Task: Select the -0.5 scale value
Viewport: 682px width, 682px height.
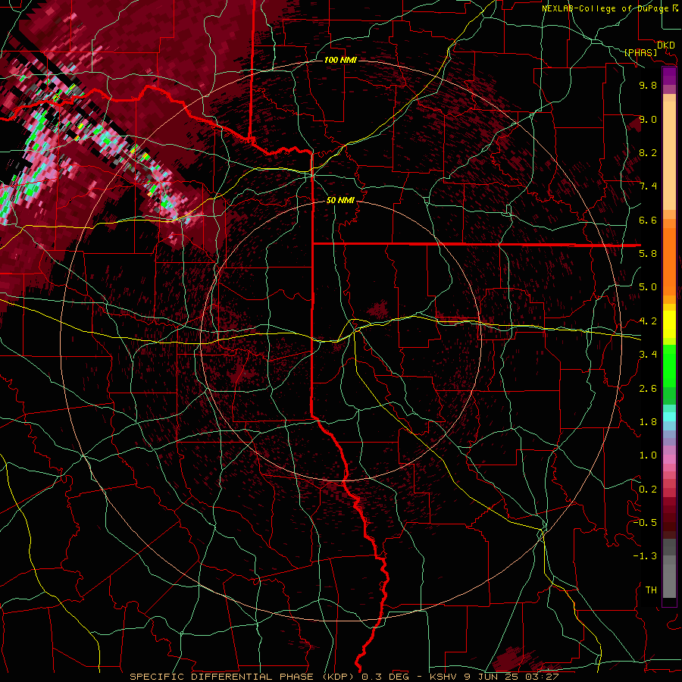Action: [645, 522]
